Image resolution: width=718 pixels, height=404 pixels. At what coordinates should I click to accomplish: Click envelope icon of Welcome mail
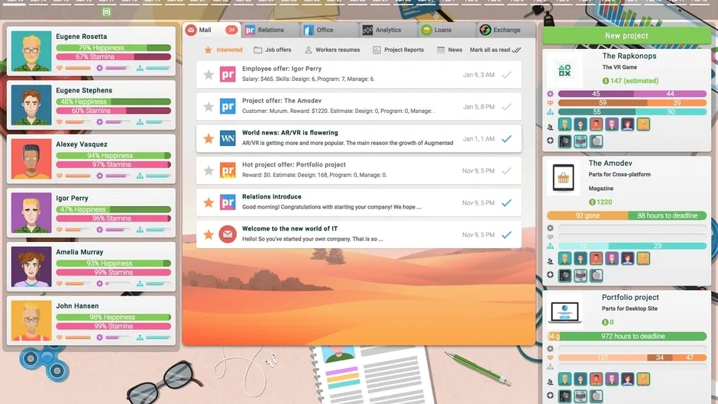click(x=228, y=234)
